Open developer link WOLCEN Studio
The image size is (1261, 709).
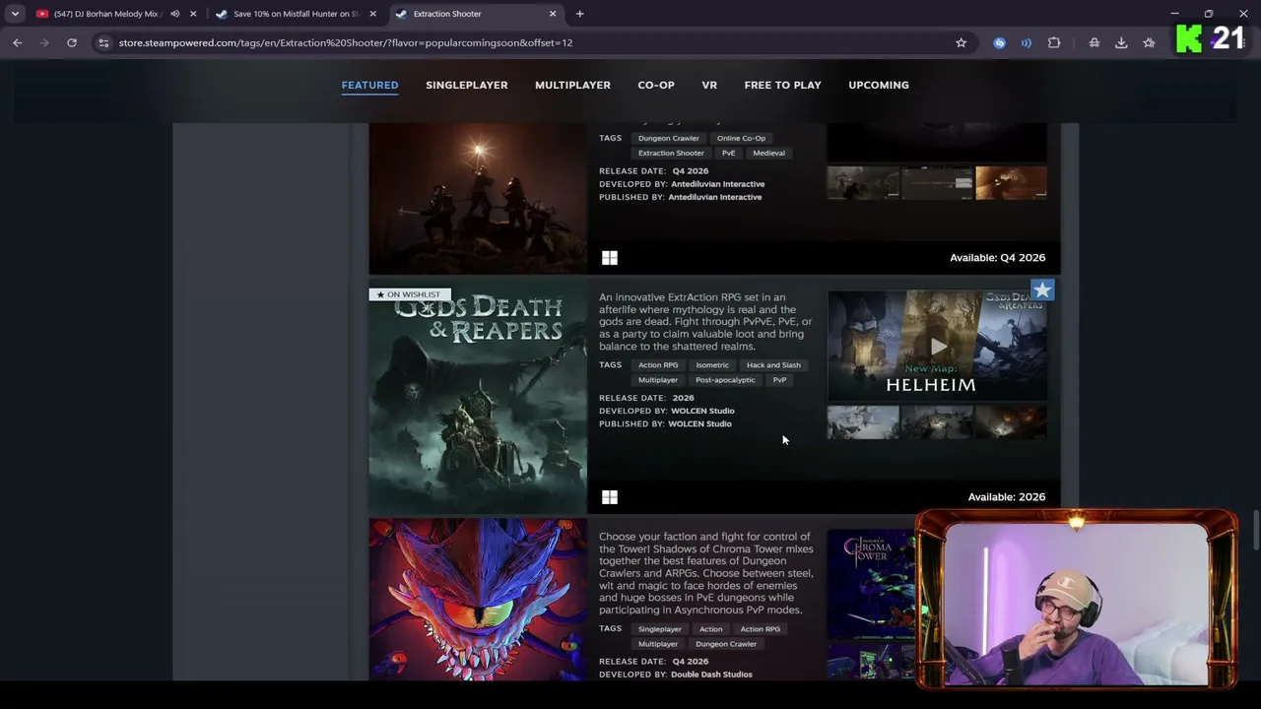702,411
